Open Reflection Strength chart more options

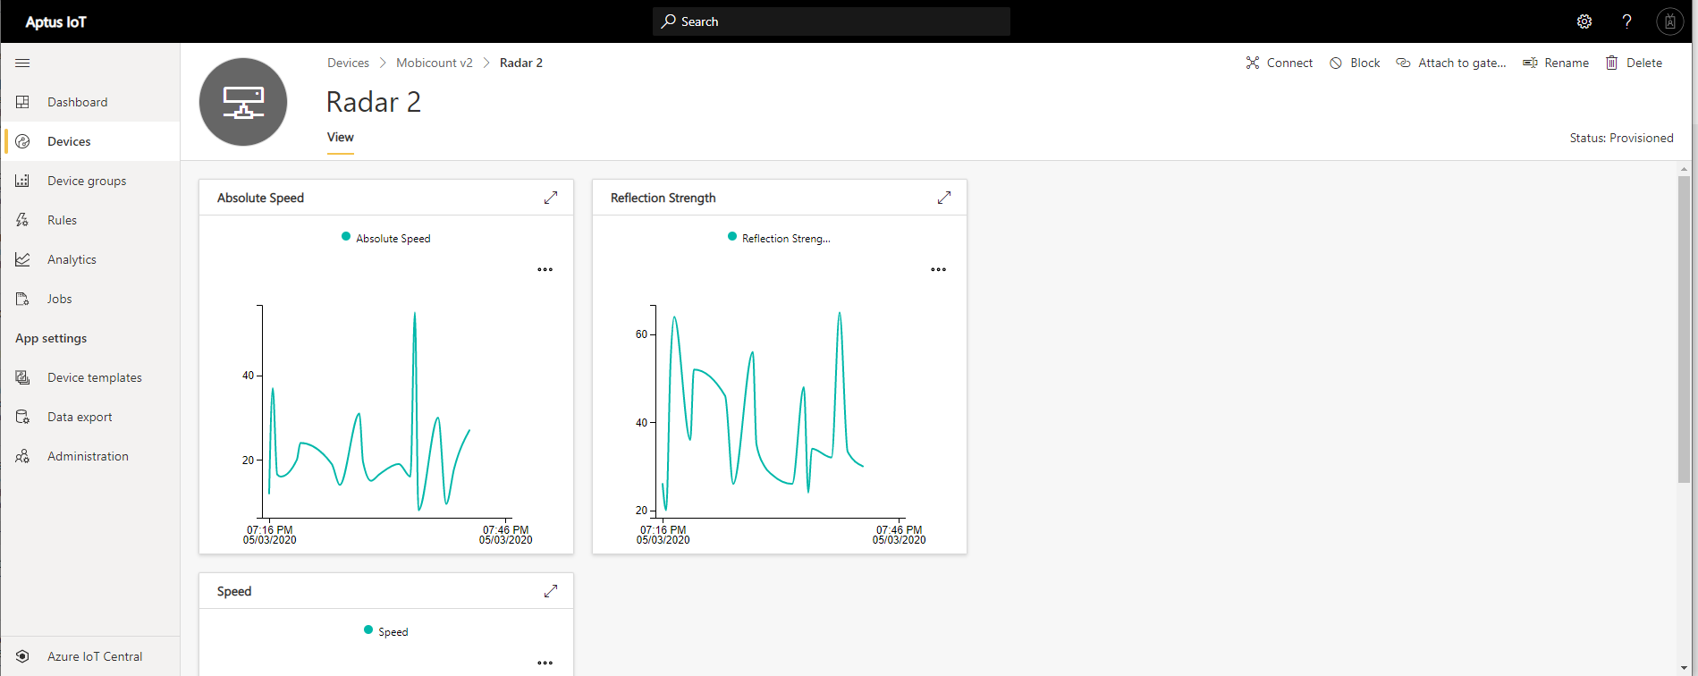(x=938, y=269)
